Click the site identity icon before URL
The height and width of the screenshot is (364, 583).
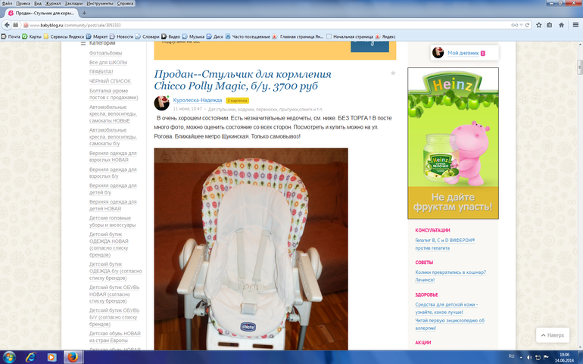click(x=26, y=25)
